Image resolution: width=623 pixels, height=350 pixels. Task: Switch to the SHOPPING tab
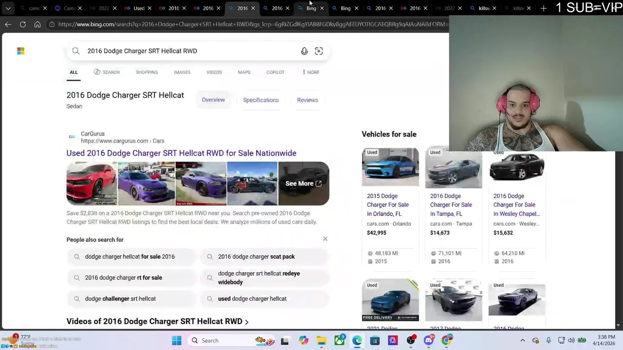tap(147, 72)
